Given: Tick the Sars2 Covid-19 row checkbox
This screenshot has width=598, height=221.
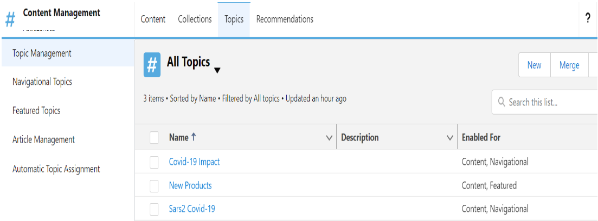Looking at the screenshot, I should click(x=155, y=209).
